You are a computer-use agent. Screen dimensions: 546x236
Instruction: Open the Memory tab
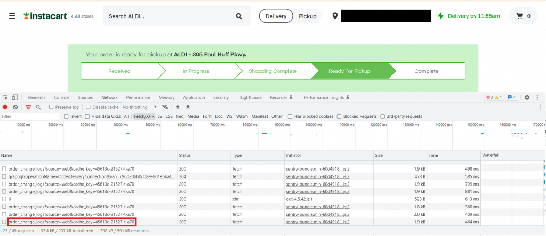point(166,97)
